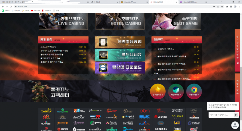The height and width of the screenshot is (131, 242).
Task: Open the Chrome three-dot menu
Action: click(239, 7)
